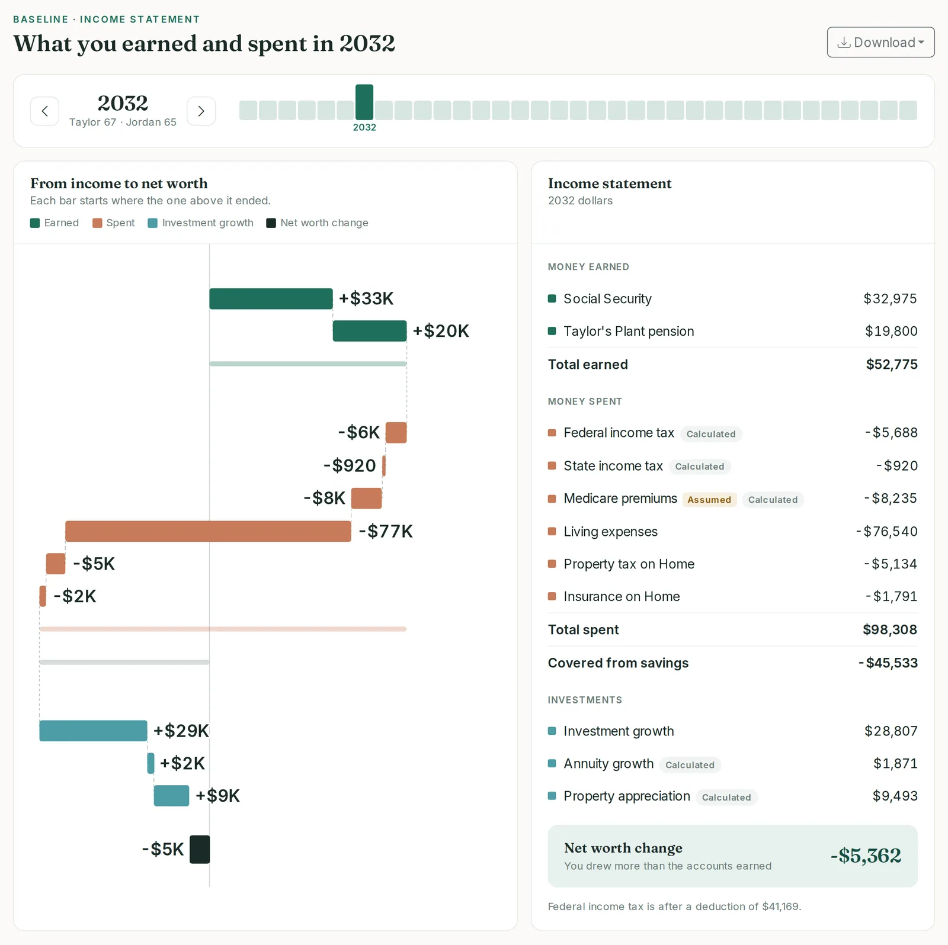Select the +$29K investment growth bar
The height and width of the screenshot is (945, 948).
[93, 731]
